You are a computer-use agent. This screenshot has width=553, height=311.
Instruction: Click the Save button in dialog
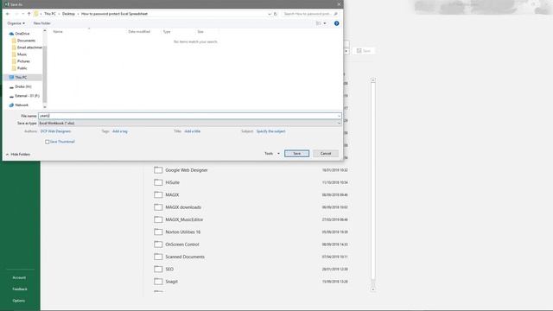coord(296,154)
